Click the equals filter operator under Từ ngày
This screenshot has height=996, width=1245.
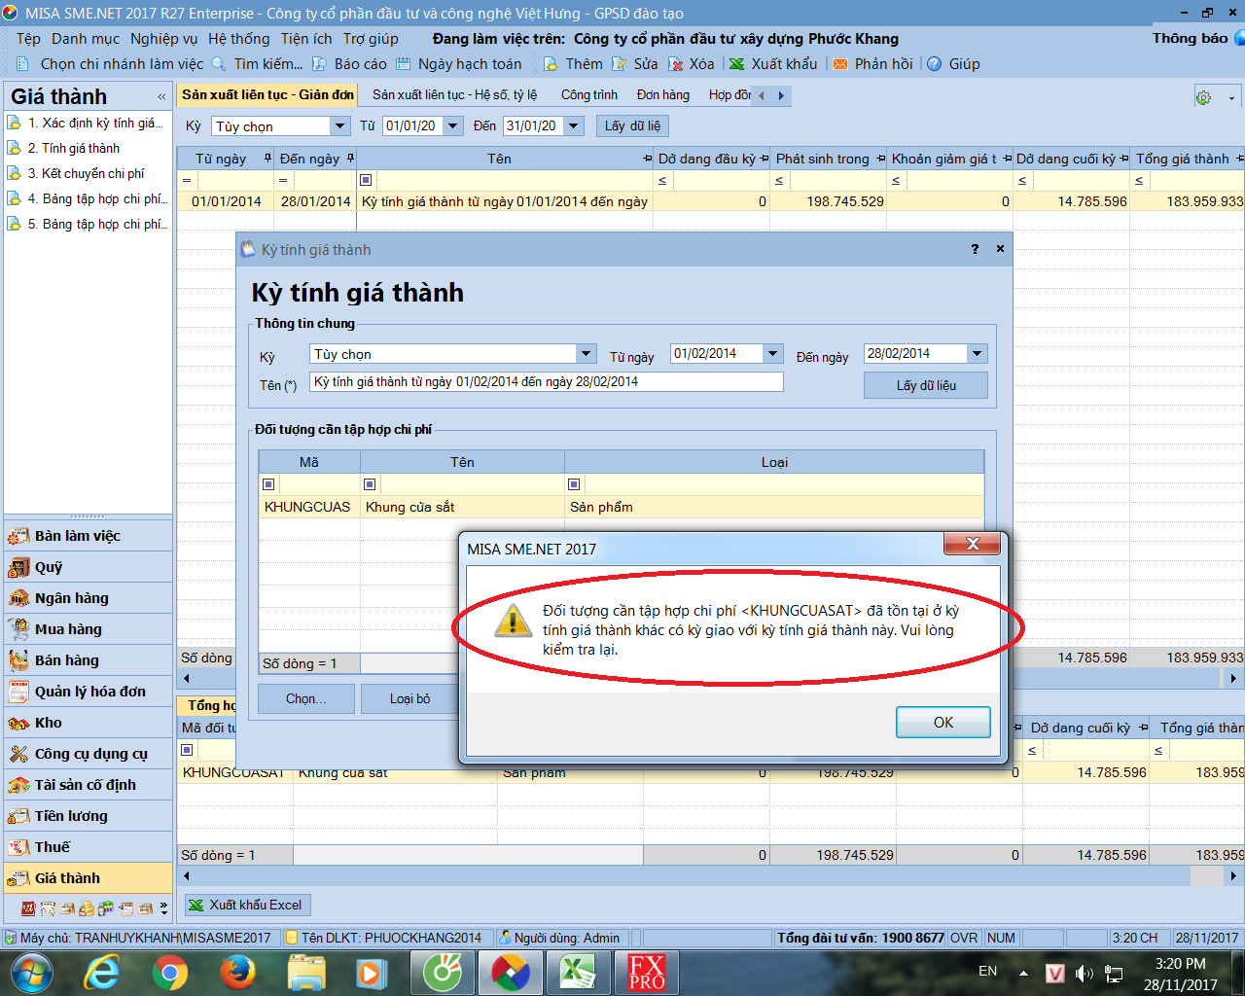(x=186, y=180)
